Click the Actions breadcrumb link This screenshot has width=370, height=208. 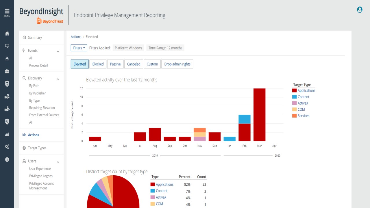point(76,37)
